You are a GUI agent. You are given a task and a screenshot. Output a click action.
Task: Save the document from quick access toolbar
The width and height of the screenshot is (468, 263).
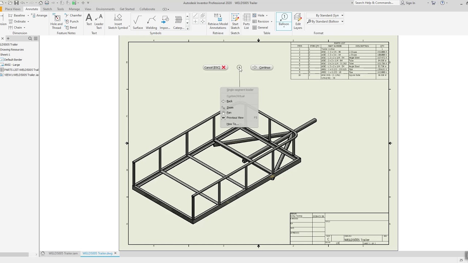tap(16, 3)
